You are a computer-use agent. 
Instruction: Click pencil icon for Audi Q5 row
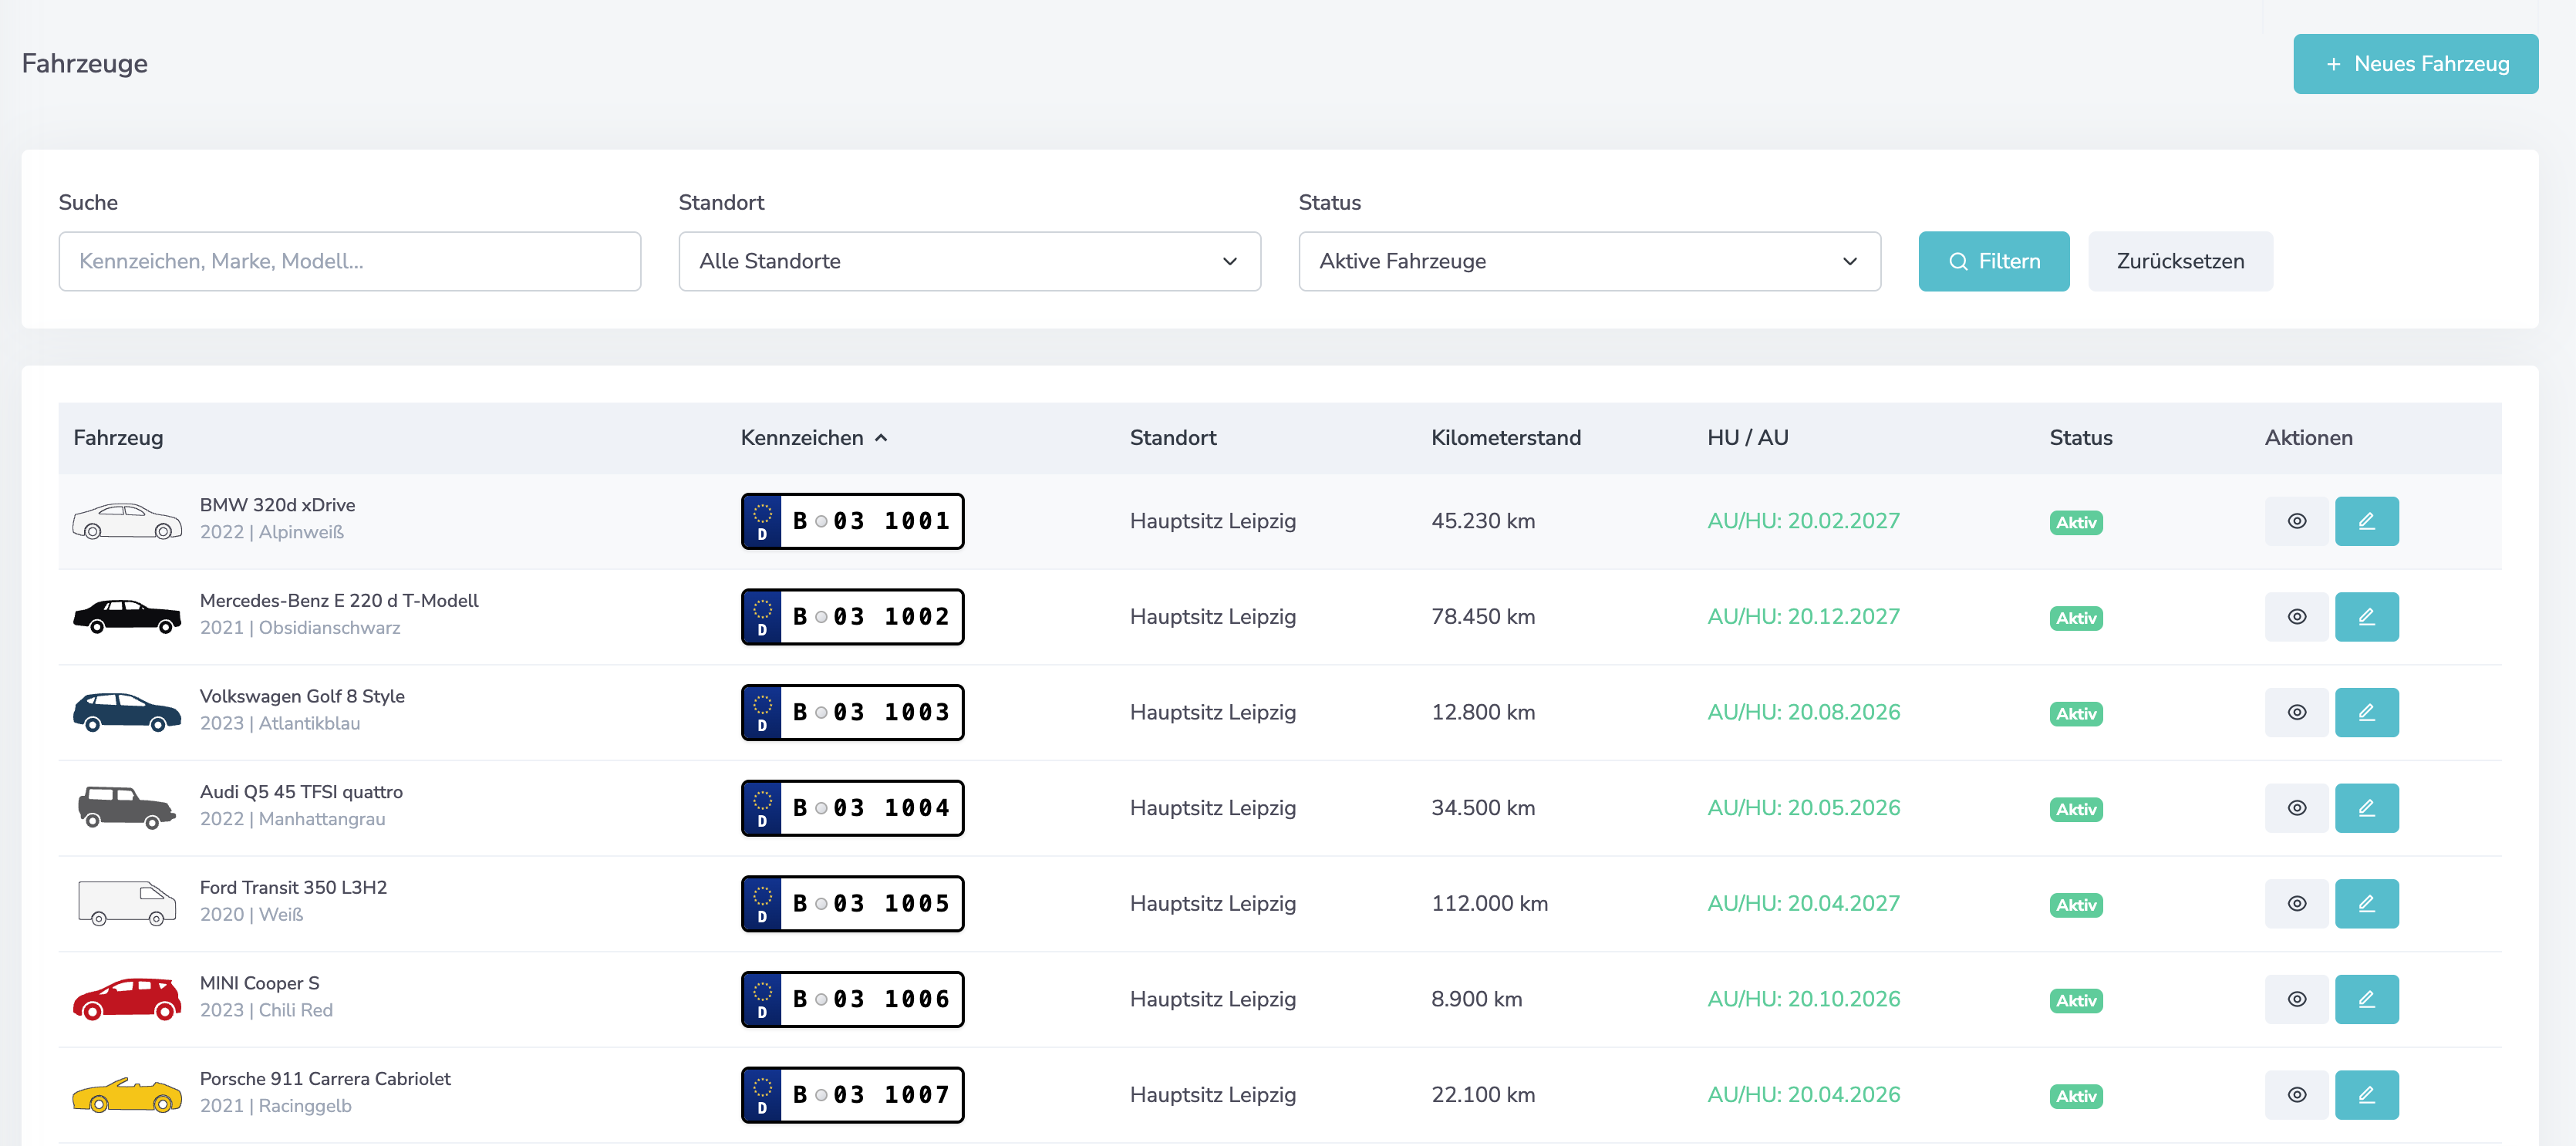(x=2366, y=808)
